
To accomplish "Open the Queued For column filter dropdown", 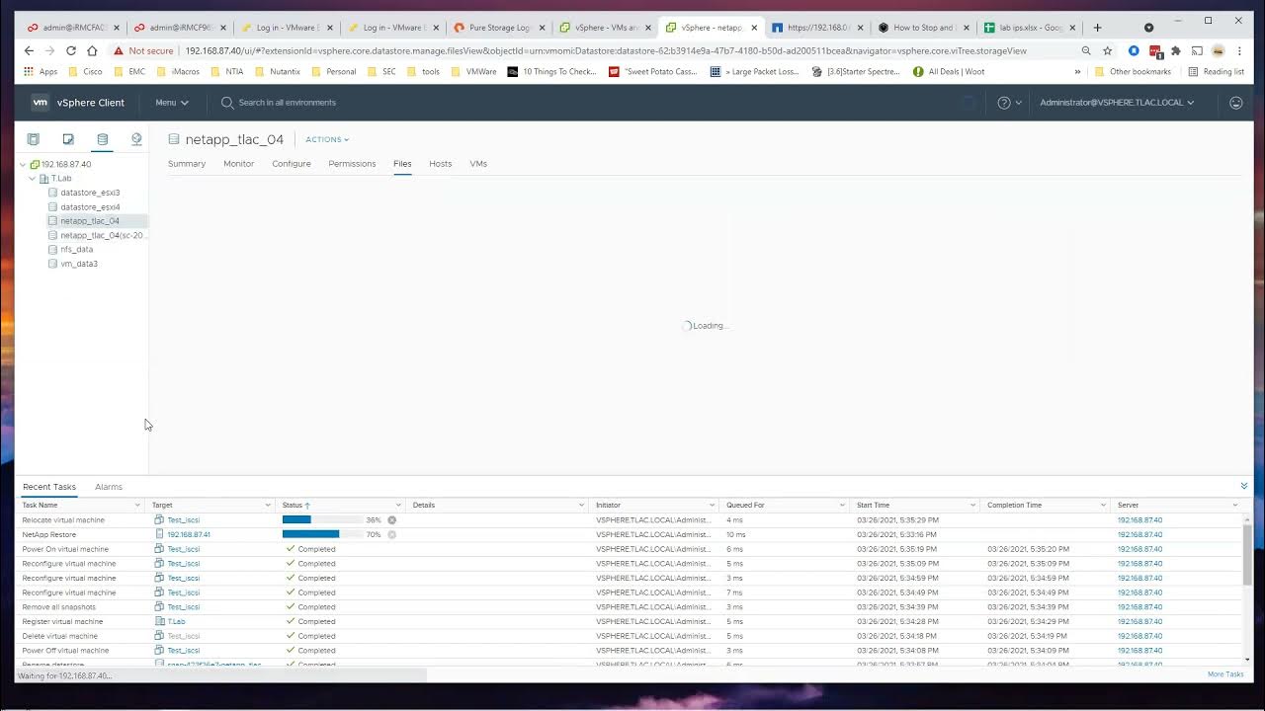I will click(x=842, y=505).
